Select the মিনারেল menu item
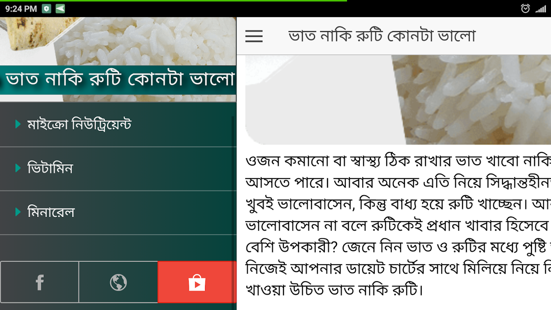Screen dimensions: 551x310 [118, 212]
